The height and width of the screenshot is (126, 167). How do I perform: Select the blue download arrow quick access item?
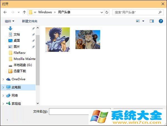(10, 28)
